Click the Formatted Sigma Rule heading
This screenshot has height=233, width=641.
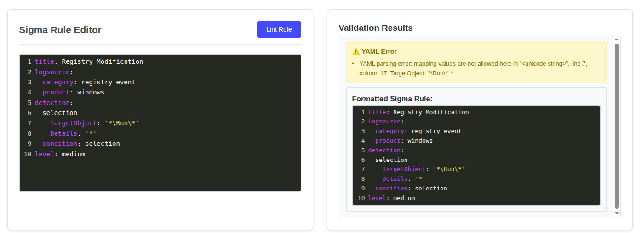(392, 99)
